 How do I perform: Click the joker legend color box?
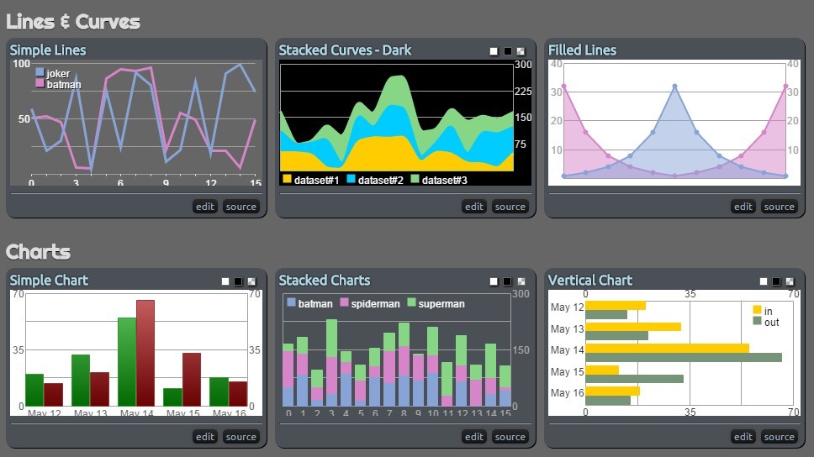tap(40, 73)
